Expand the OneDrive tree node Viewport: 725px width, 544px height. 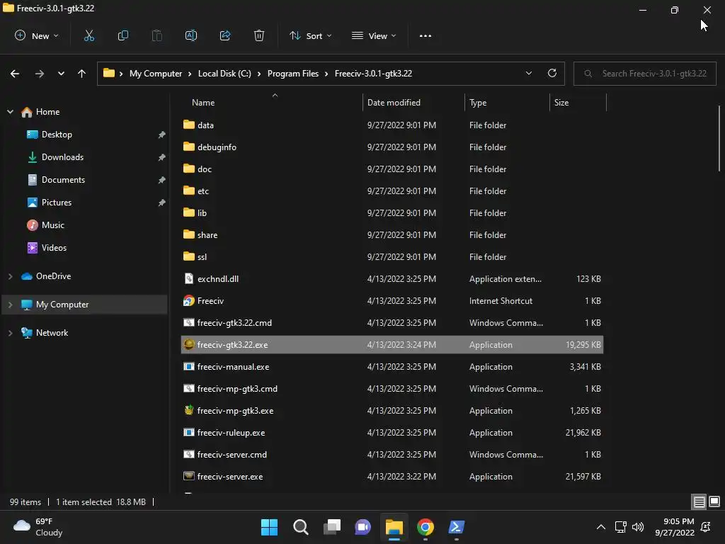pyautogui.click(x=10, y=276)
